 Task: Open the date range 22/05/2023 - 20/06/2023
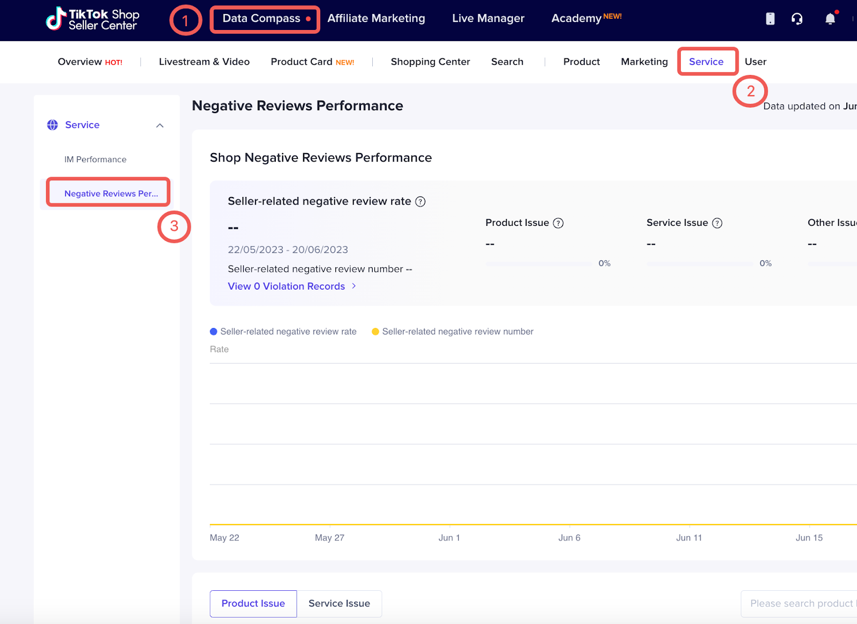pyautogui.click(x=288, y=249)
